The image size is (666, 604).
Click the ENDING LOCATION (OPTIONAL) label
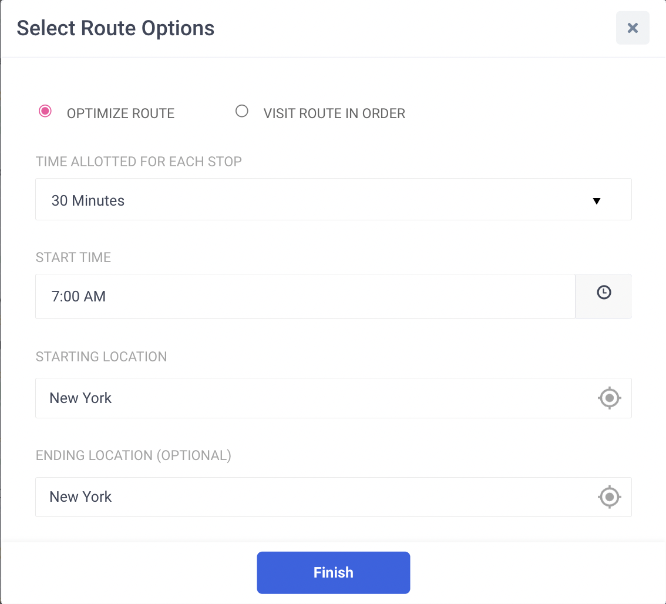coord(133,456)
